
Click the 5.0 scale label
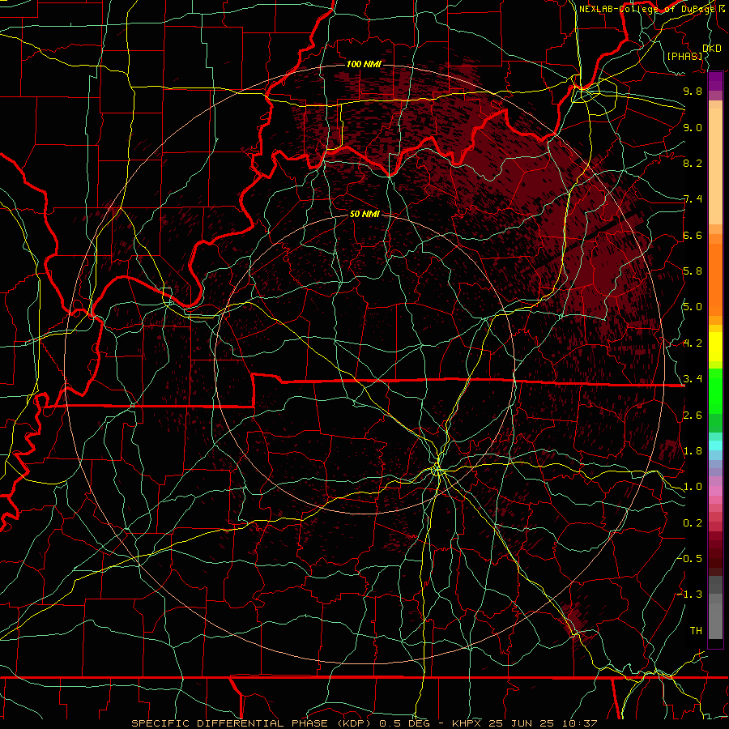pos(693,307)
